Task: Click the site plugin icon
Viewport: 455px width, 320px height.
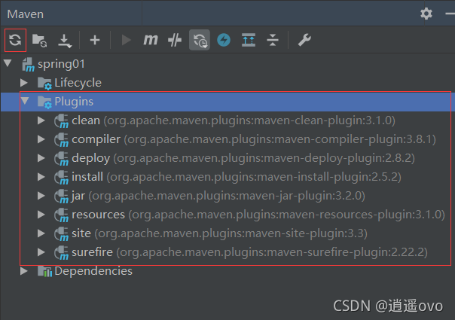Action: pos(61,234)
